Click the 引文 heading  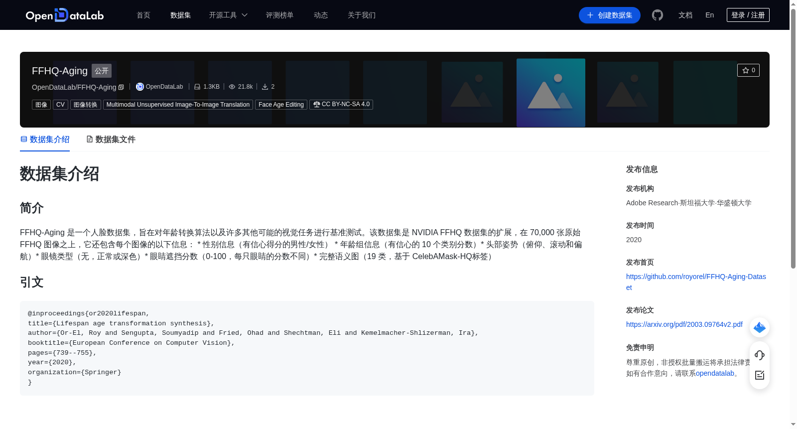click(32, 282)
